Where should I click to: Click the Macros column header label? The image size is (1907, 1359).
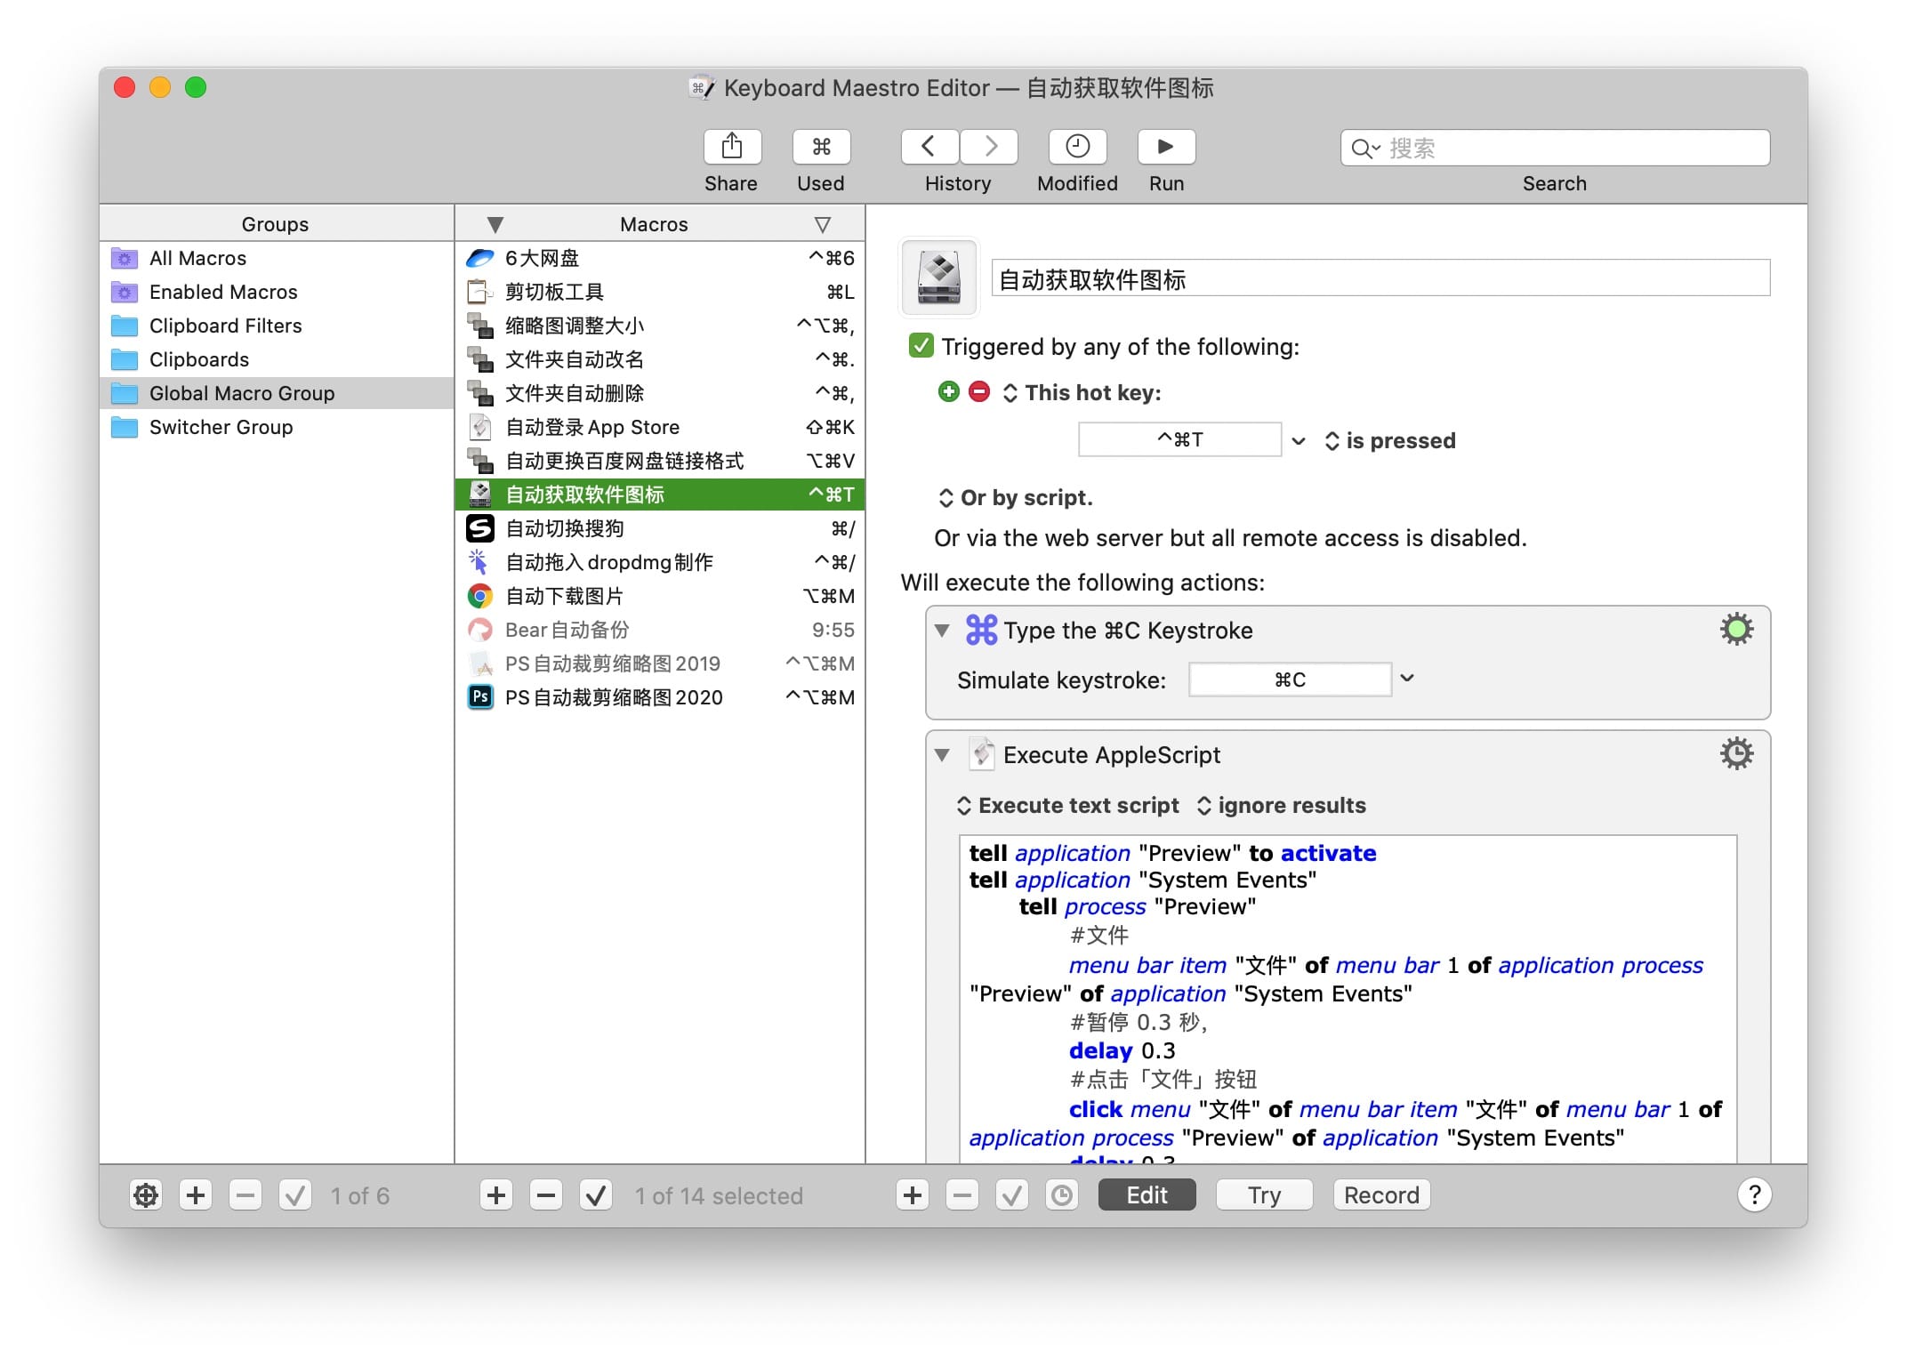[x=654, y=224]
